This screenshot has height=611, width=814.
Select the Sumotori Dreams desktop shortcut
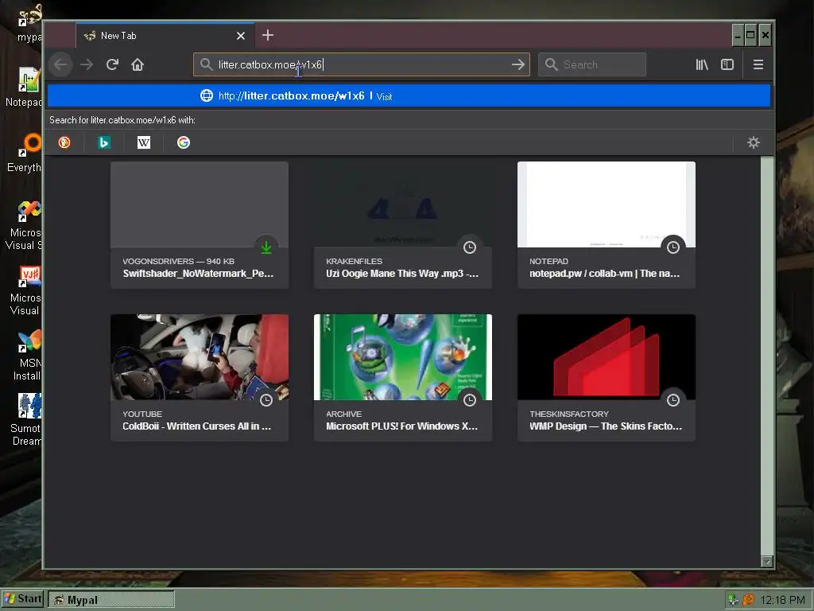[25, 420]
